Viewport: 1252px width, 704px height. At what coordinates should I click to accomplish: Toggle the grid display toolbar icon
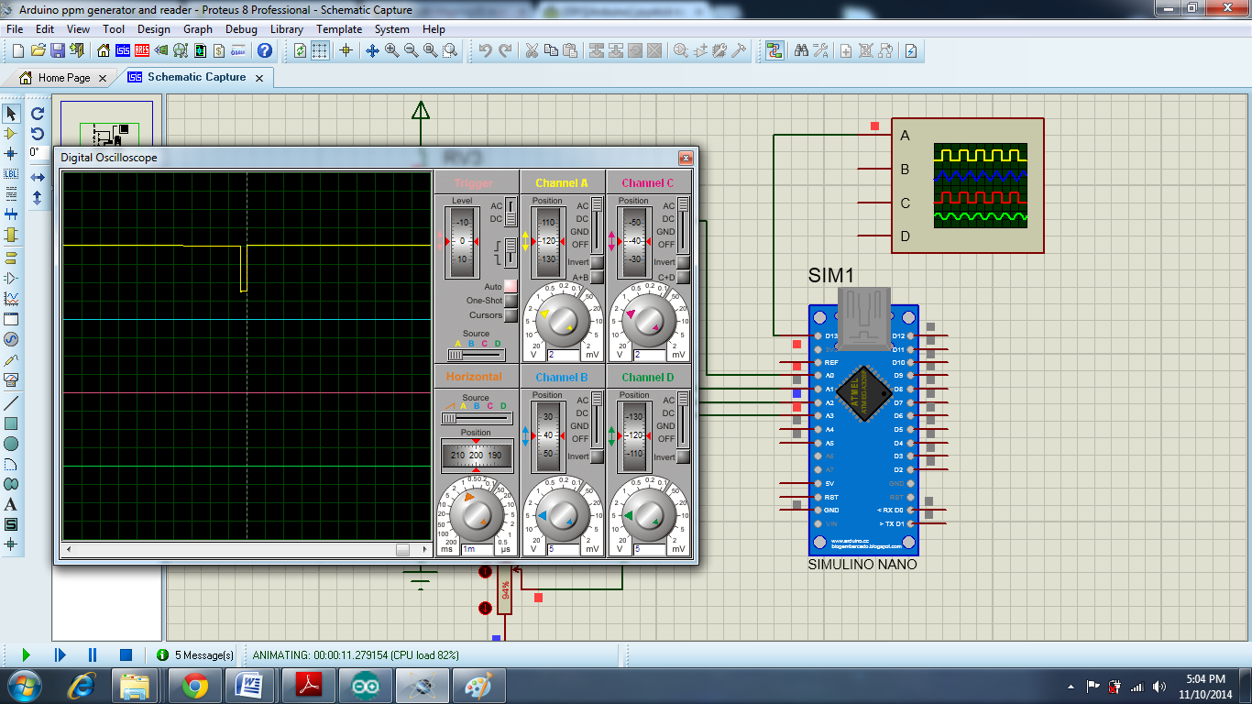point(320,51)
